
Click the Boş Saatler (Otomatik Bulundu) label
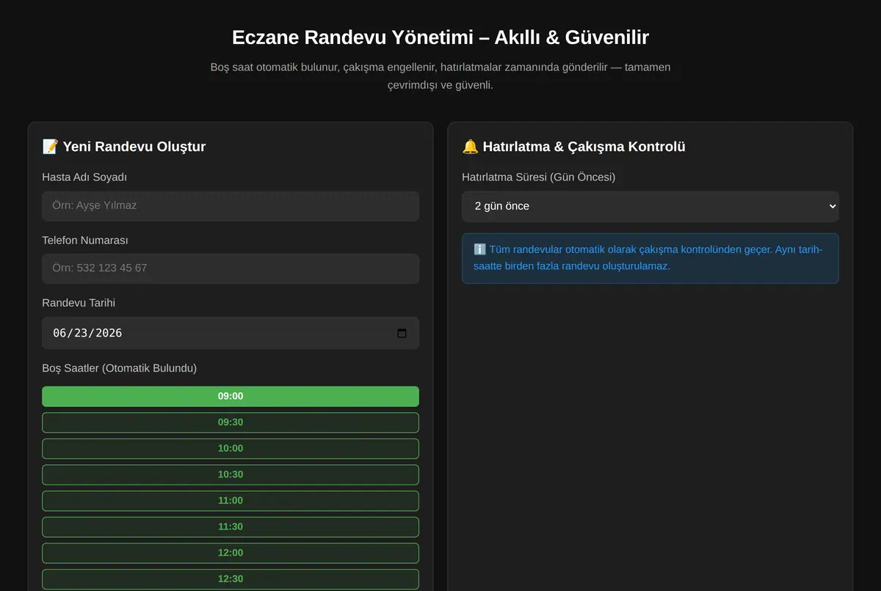[x=119, y=368]
